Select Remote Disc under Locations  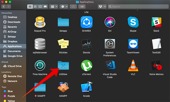point(13,76)
